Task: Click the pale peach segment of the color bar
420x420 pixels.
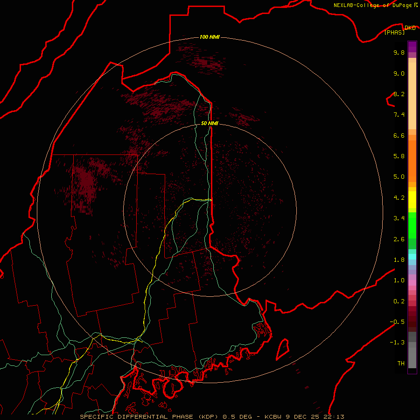Action: pos(412,96)
